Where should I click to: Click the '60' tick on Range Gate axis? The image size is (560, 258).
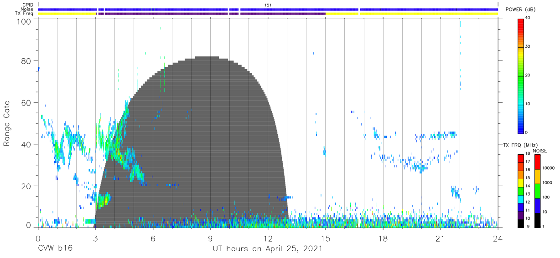coord(26,103)
